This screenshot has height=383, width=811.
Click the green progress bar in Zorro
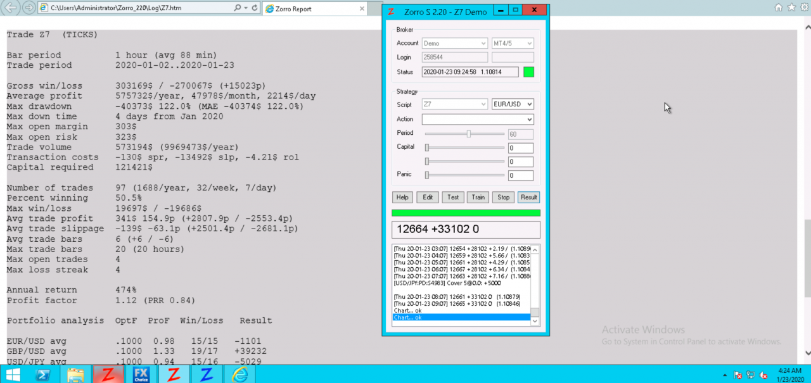coord(466,213)
